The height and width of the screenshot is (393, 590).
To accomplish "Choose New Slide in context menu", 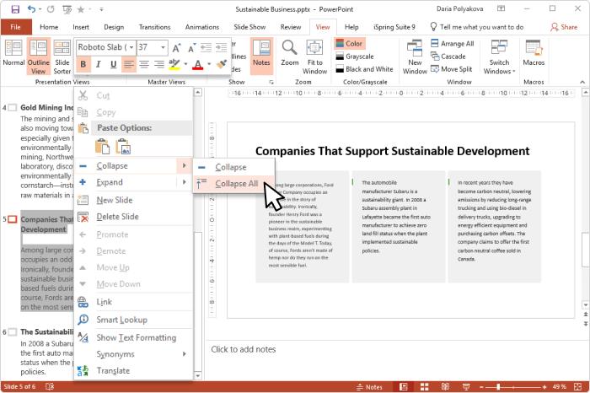I will click(x=133, y=200).
